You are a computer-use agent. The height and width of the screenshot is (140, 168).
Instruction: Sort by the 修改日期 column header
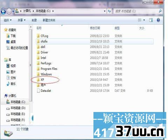pyautogui.click(x=95, y=28)
